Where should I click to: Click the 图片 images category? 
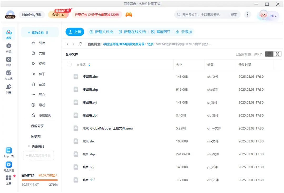click(x=38, y=43)
